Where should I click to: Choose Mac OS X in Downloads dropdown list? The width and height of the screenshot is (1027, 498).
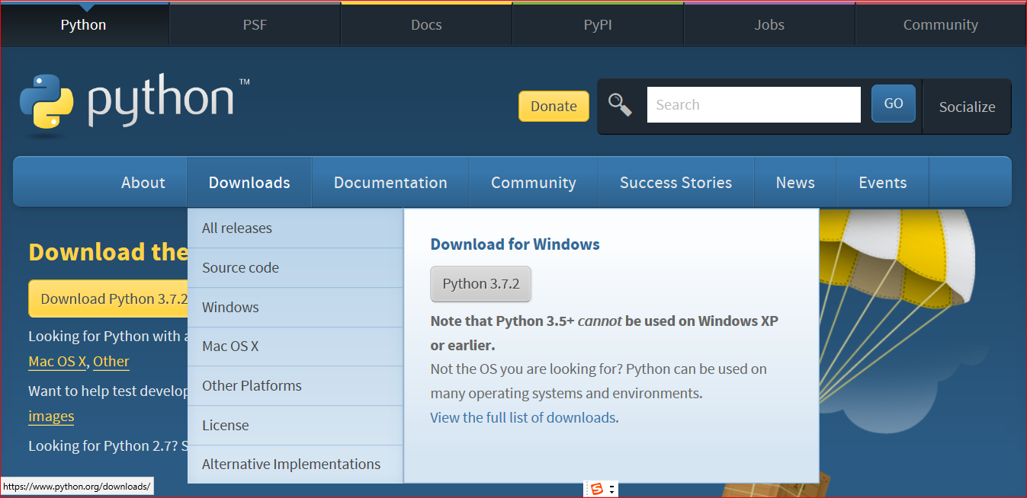click(295, 346)
